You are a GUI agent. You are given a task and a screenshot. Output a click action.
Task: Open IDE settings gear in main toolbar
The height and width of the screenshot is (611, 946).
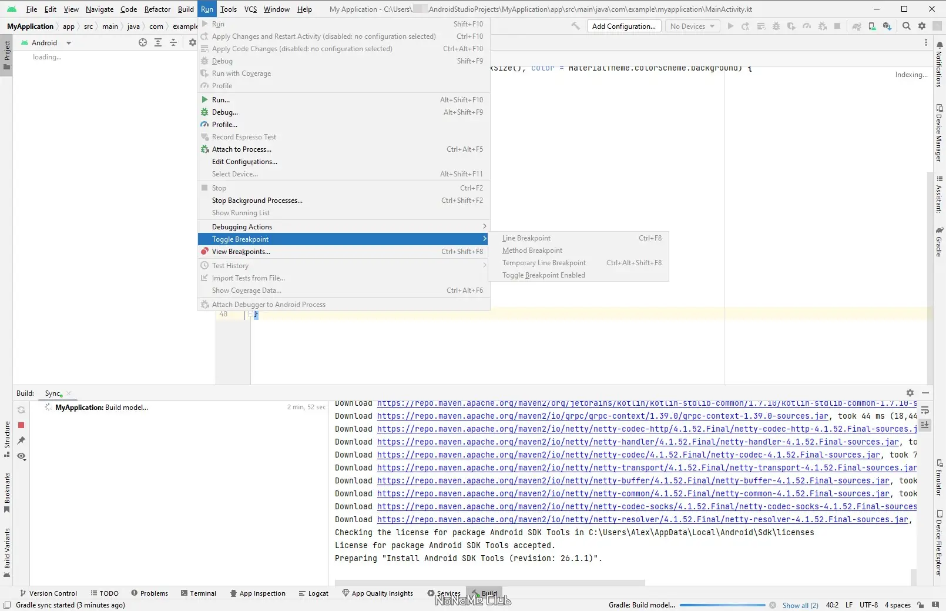922,26
